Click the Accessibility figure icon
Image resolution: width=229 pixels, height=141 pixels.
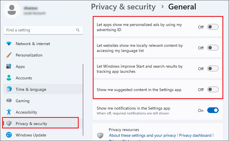tap(9, 112)
